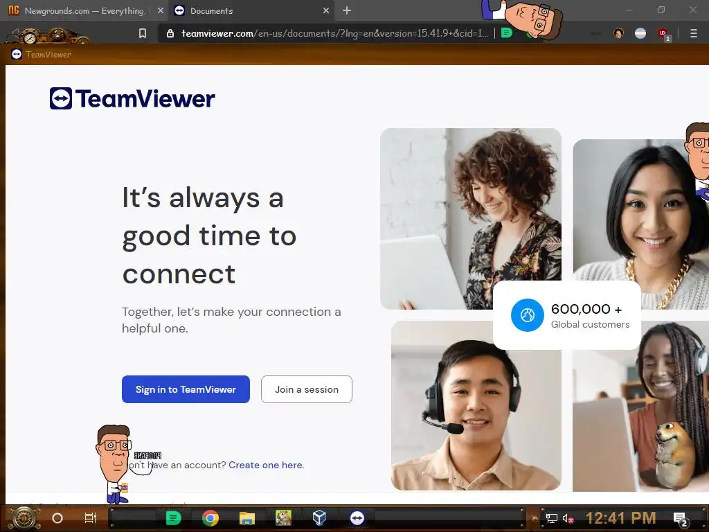
Task: Click the Sign in to TeamViewer button
Action: (x=186, y=389)
